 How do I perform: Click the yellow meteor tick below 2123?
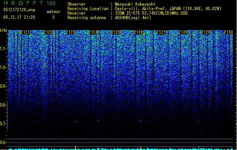(75, 147)
